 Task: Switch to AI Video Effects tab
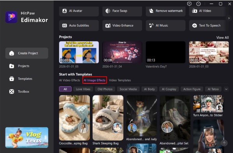pos(69,80)
